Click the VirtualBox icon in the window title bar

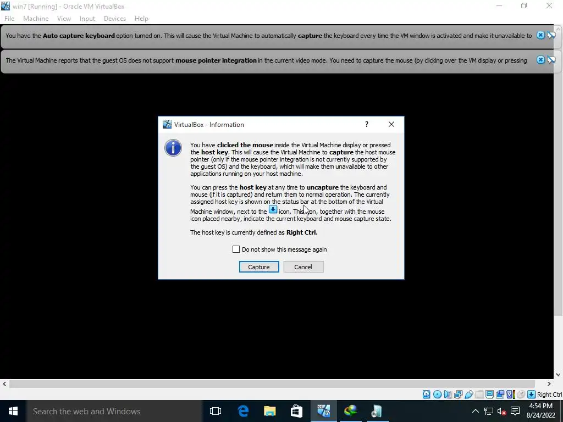click(5, 6)
